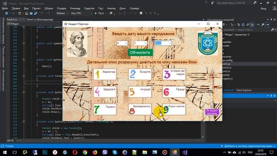Open the year dropdown in Квадрат Піфагора
This screenshot has height=156, width=277.
(x=163, y=43)
